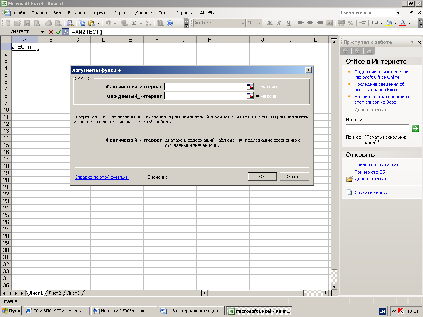
Task: Click the Paste clipboard icon
Action: [x=92, y=23]
